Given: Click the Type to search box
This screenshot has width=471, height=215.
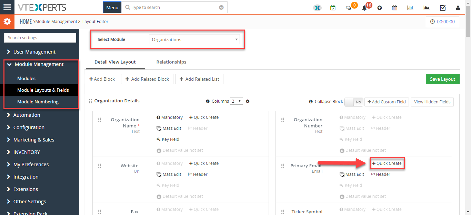Looking at the screenshot, I should [x=174, y=8].
